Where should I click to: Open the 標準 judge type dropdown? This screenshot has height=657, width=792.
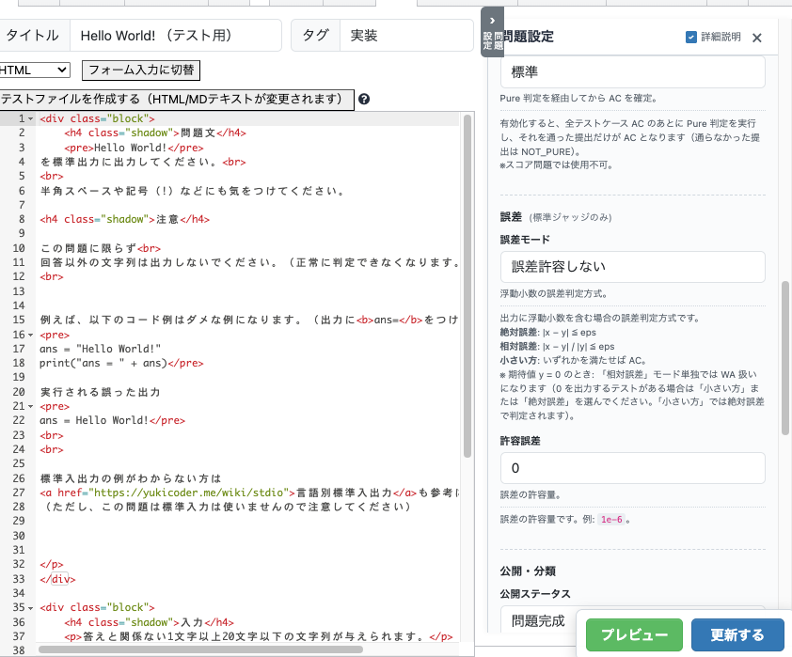click(632, 71)
